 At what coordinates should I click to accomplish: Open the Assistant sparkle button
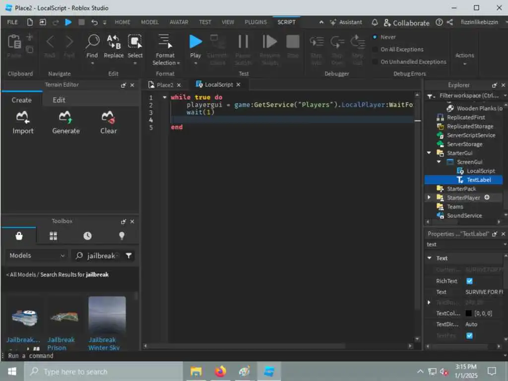(346, 22)
